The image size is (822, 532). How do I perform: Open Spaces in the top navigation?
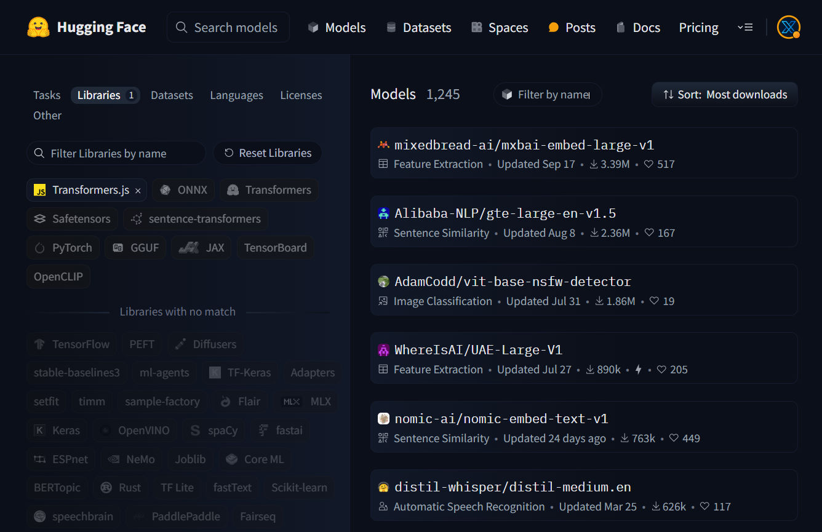pyautogui.click(x=500, y=28)
